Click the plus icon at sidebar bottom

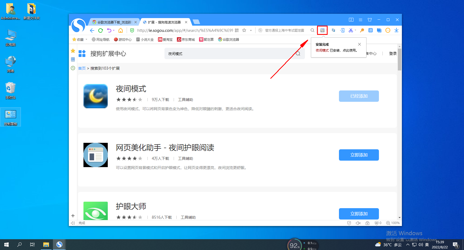point(73,216)
